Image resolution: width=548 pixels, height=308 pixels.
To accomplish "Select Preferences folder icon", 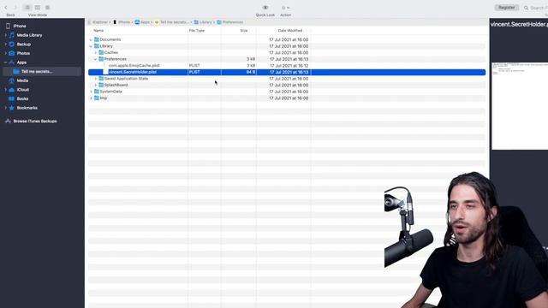I will point(101,59).
